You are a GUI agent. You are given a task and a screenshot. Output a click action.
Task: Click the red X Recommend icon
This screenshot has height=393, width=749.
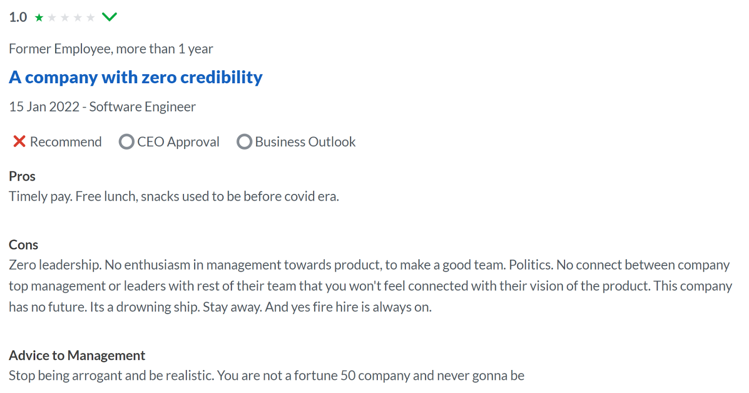19,141
